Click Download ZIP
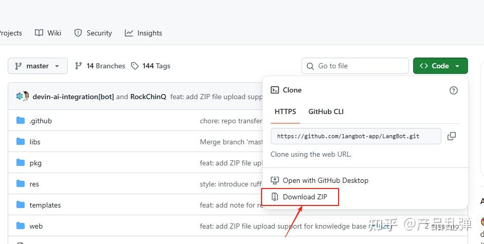484x244 pixels. tap(305, 197)
